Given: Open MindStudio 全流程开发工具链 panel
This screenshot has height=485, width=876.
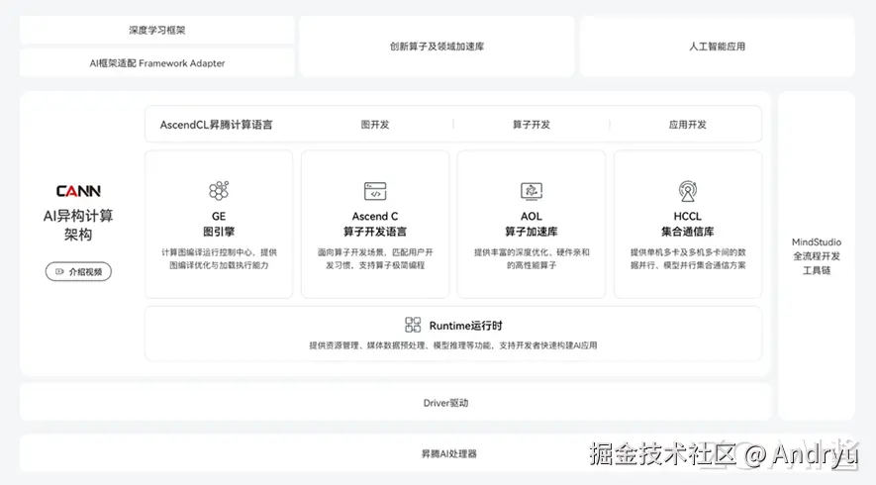Looking at the screenshot, I should tap(817, 256).
